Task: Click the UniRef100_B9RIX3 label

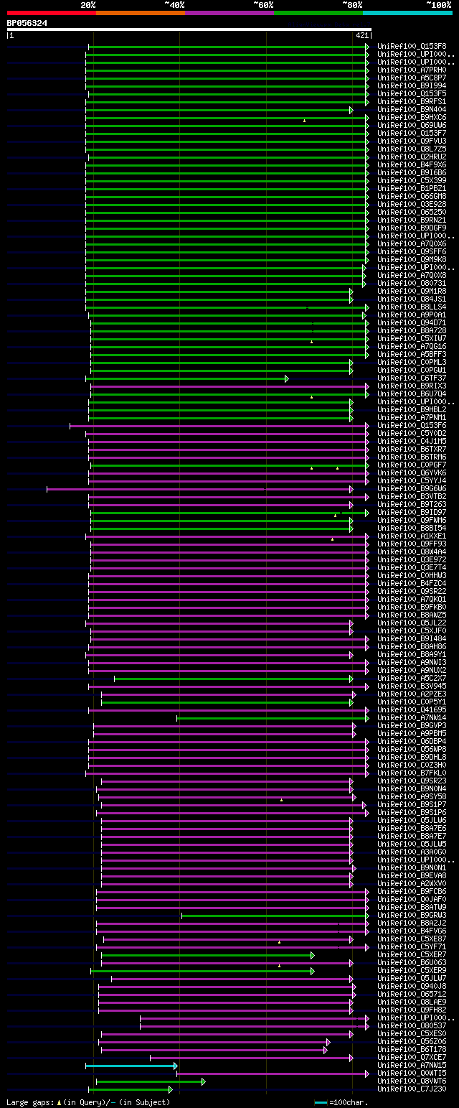Action: point(412,386)
